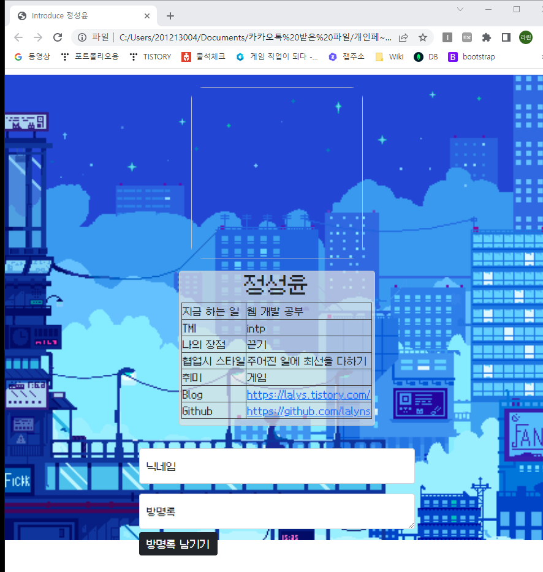
Task: Click the 취미 cell
Action: point(214,378)
